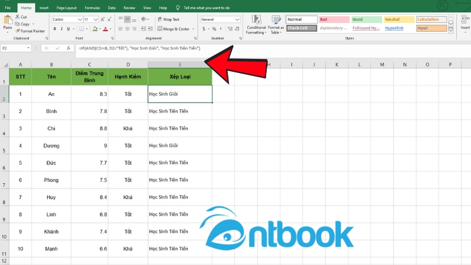Open the Calibri font name dropdown
This screenshot has width=471, height=265.
[80, 19]
